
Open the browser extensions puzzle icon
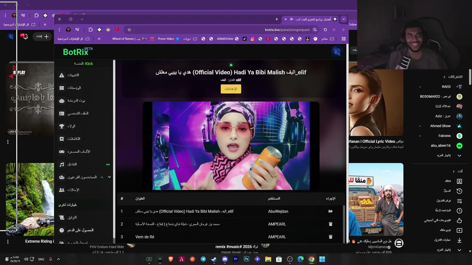(90, 30)
